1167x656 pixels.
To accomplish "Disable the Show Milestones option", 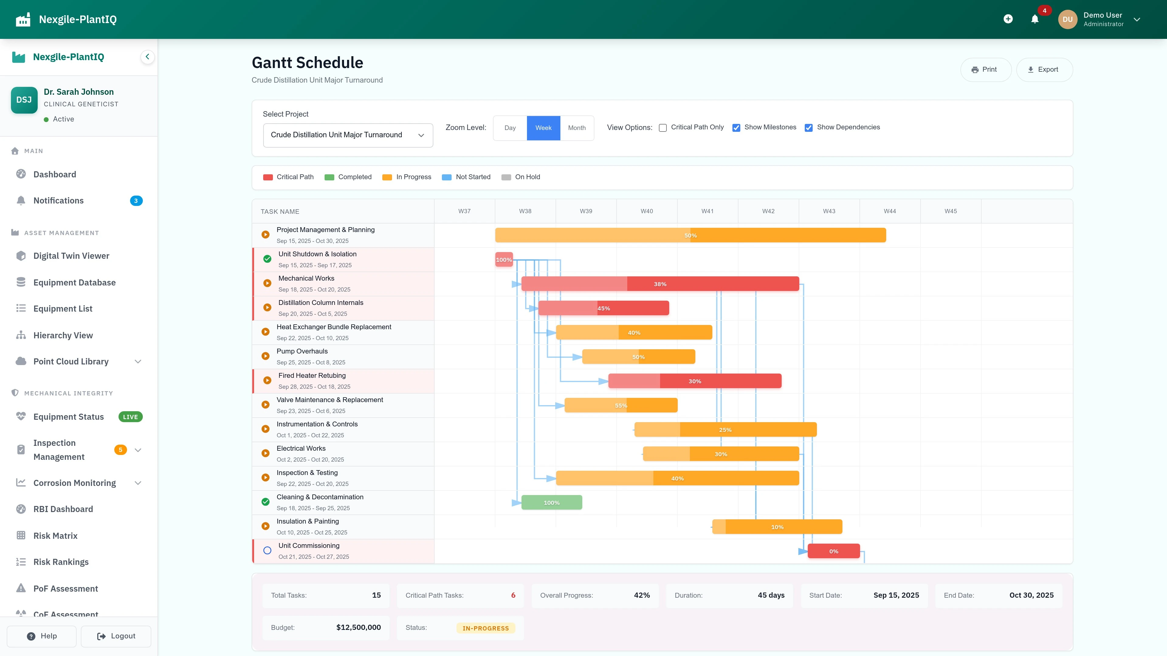I will point(736,128).
